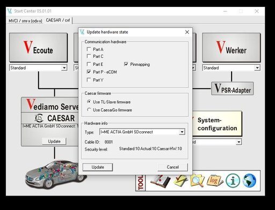The height and width of the screenshot is (210, 275).
Task: Switch to the MVCI / smr-x (odx-x) tab
Action: (25, 21)
